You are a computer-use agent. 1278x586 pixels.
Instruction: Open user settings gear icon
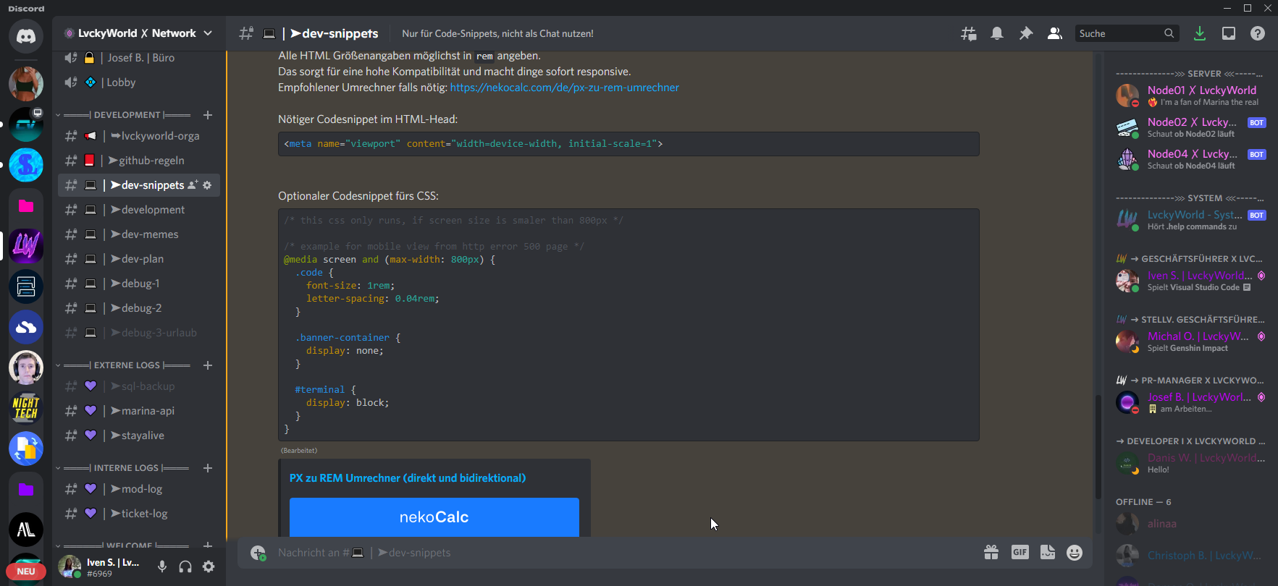[x=209, y=567]
